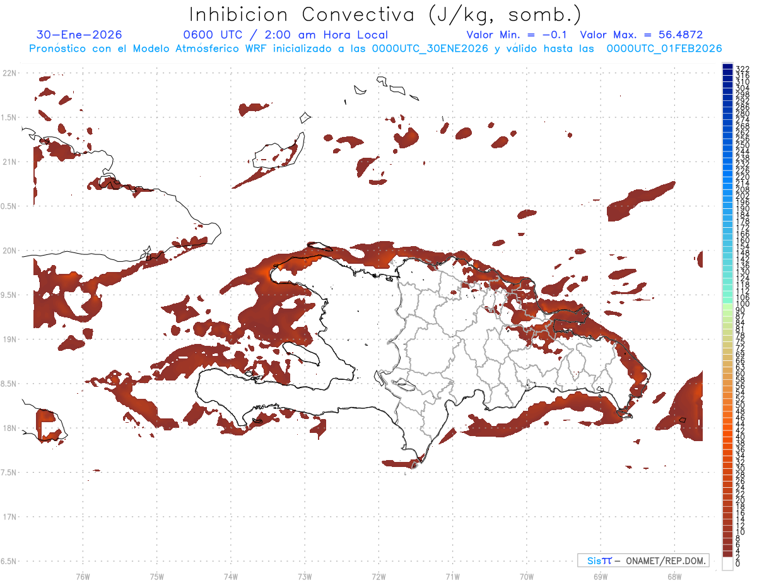Click the '73W' longitude label

pos(305,576)
